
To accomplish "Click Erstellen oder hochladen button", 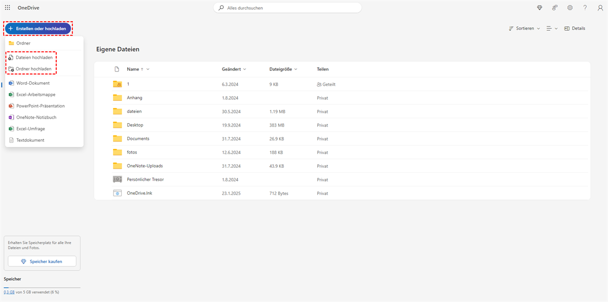I will 38,28.
